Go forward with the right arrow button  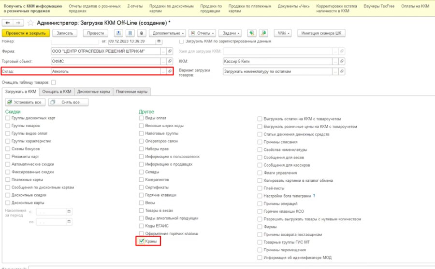point(18,23)
